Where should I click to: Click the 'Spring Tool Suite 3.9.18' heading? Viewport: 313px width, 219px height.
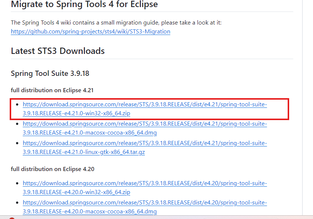50,73
